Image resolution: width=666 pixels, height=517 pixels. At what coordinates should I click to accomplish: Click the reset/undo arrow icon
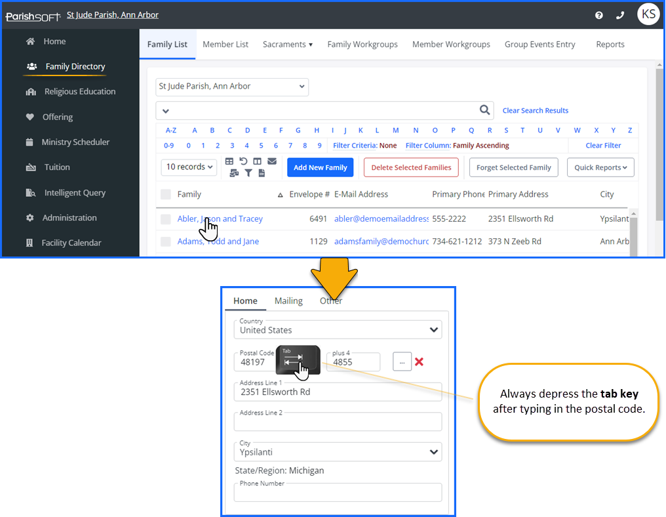pos(243,161)
